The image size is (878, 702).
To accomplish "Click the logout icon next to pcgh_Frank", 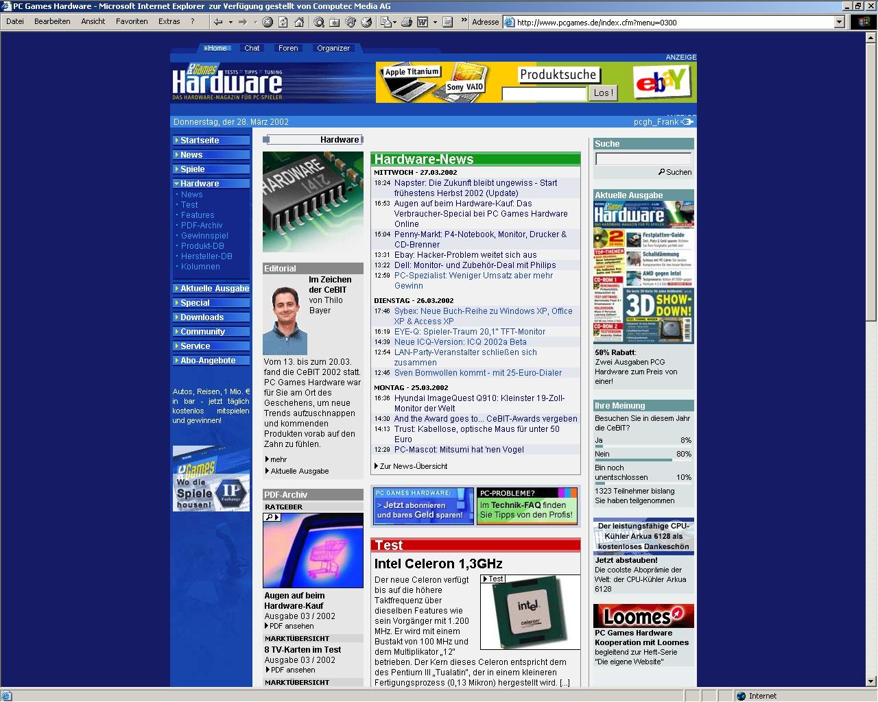I will click(x=687, y=121).
